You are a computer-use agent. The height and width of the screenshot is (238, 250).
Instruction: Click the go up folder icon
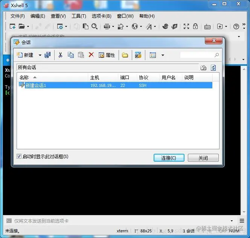[x=203, y=68]
